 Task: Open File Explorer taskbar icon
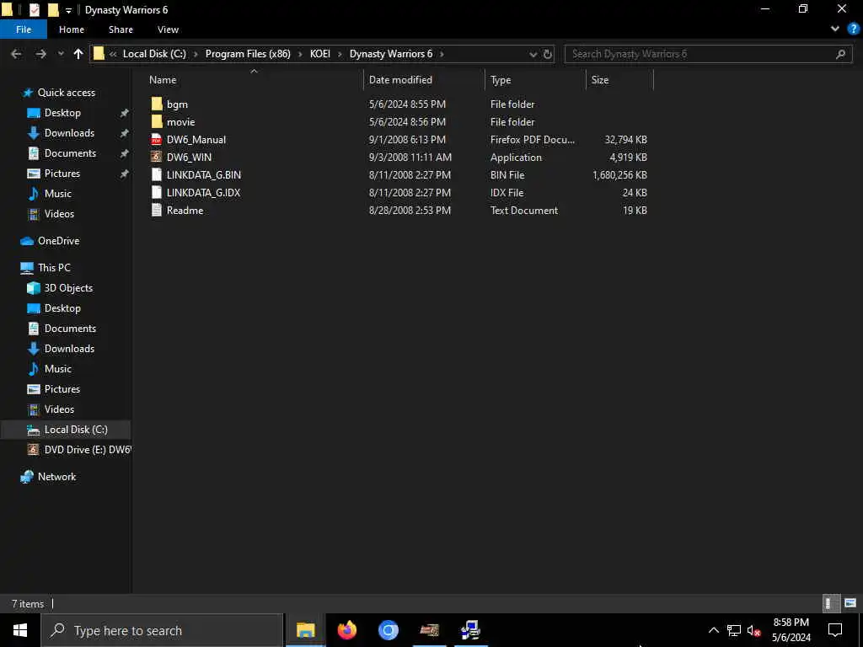pos(305,630)
